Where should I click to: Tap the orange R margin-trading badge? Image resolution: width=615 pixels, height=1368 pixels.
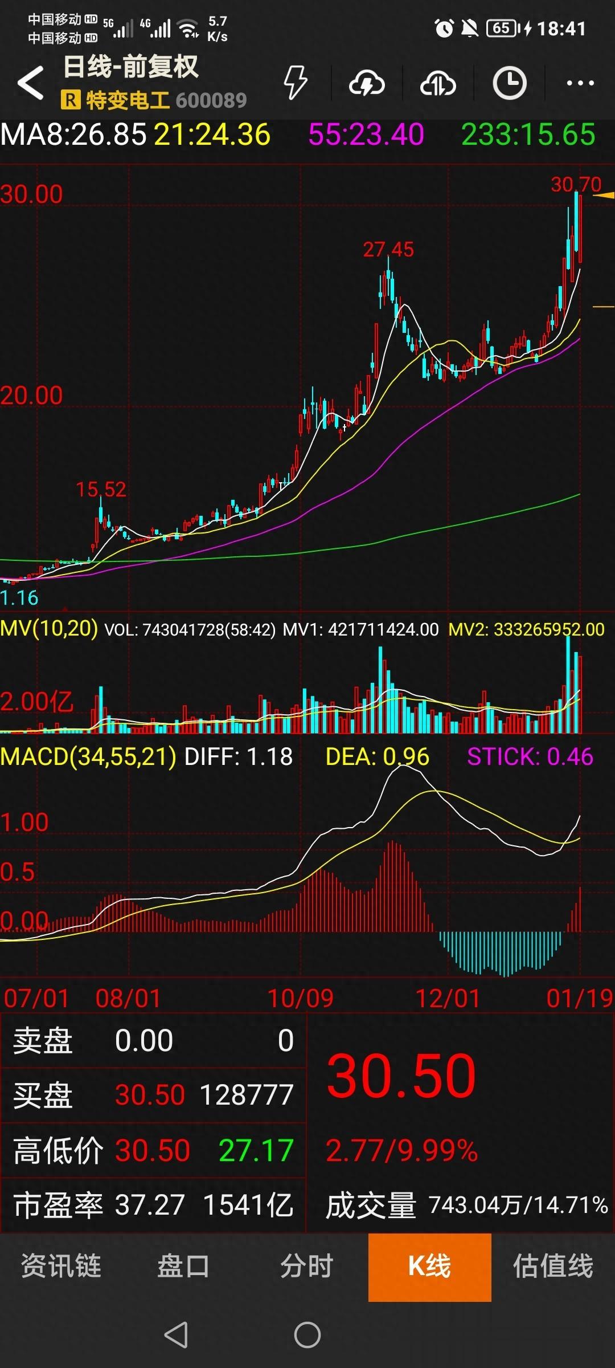[71, 100]
